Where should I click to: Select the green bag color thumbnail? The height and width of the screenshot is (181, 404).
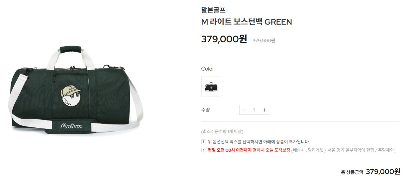pos(211,87)
